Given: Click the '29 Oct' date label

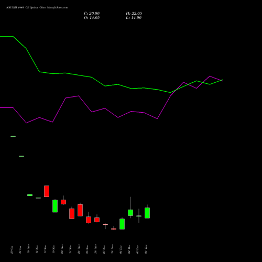Looking at the screenshot, I should [x=12, y=249].
